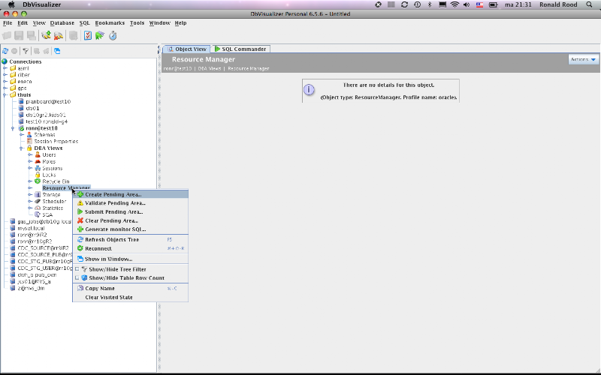Switch to the Object View tab

pyautogui.click(x=187, y=49)
